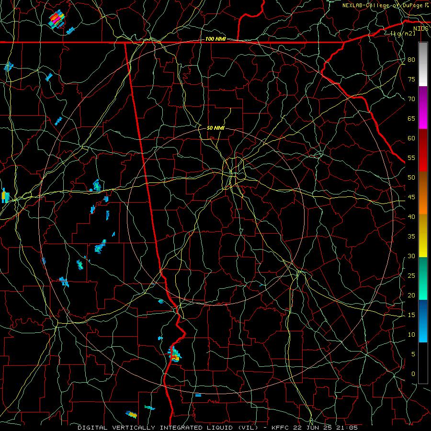Pick the orange segment of the color bar
This screenshot has width=431, height=431.
423,193
